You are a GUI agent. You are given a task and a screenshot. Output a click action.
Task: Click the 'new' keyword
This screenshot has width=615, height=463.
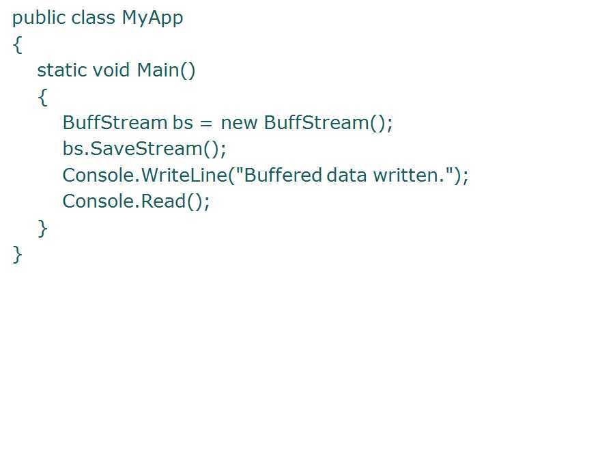[x=239, y=123]
